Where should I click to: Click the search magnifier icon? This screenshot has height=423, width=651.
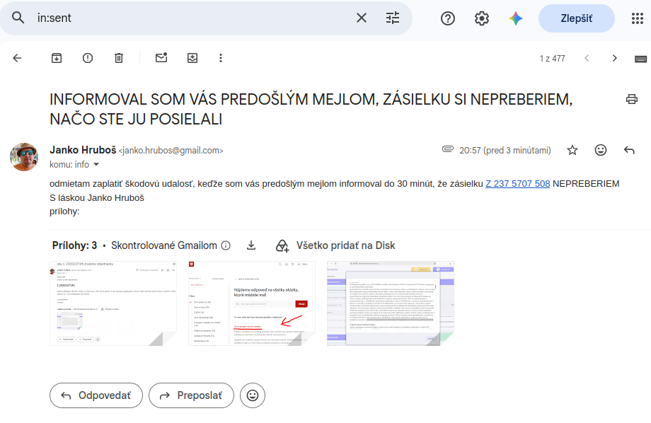pos(18,18)
